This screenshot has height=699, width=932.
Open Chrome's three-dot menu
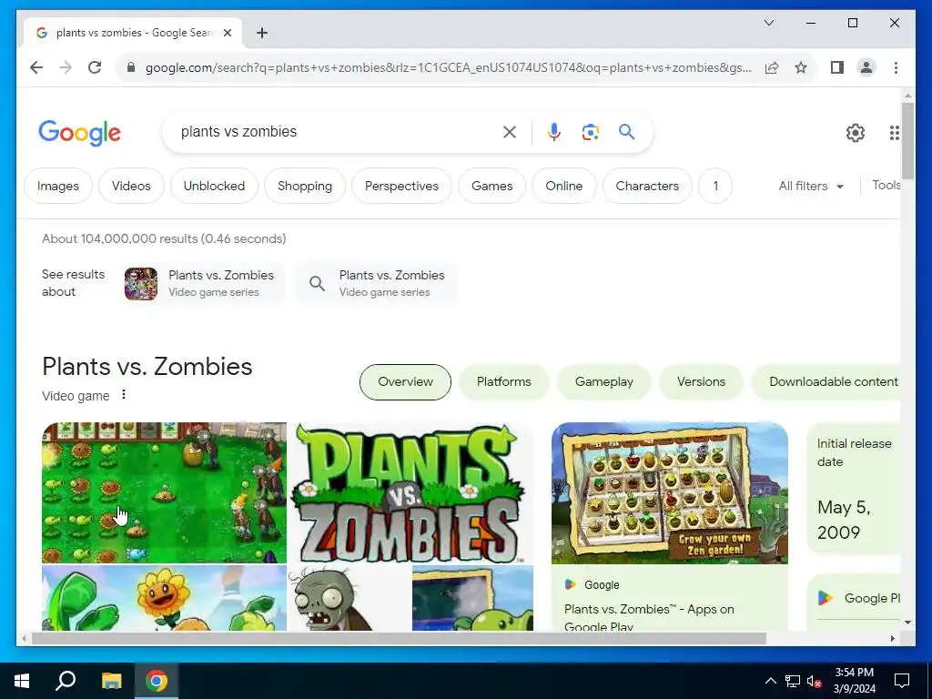coord(896,67)
